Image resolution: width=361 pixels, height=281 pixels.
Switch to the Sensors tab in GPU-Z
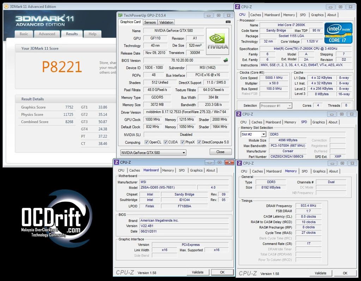click(x=150, y=22)
